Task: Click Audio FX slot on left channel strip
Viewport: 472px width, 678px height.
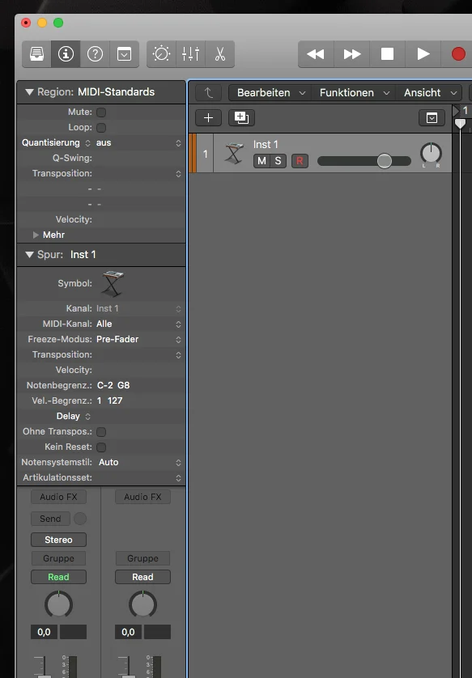Action: tap(58, 497)
